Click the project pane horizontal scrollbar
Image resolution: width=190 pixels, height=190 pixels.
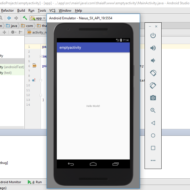tap(12, 127)
